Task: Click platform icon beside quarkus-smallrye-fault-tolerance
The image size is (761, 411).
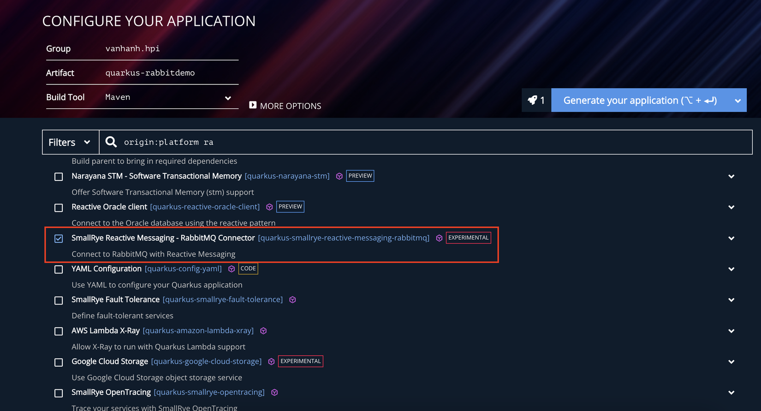Action: click(292, 300)
